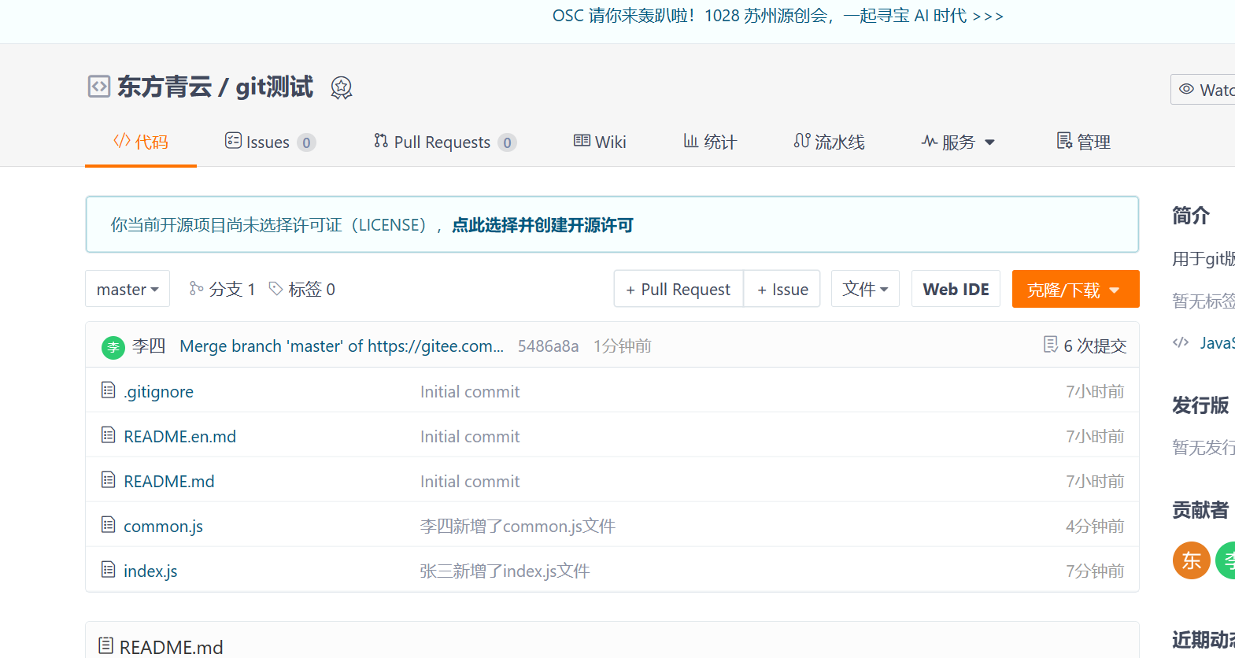Click the file icon beside .gitignore
This screenshot has height=658, width=1235.
109,390
